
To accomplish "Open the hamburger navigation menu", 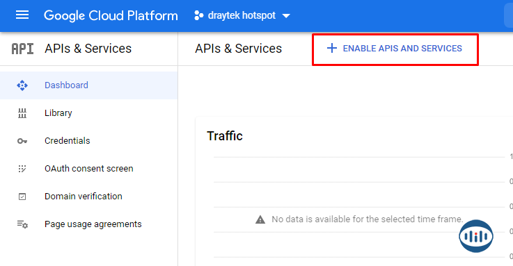I will (22, 15).
